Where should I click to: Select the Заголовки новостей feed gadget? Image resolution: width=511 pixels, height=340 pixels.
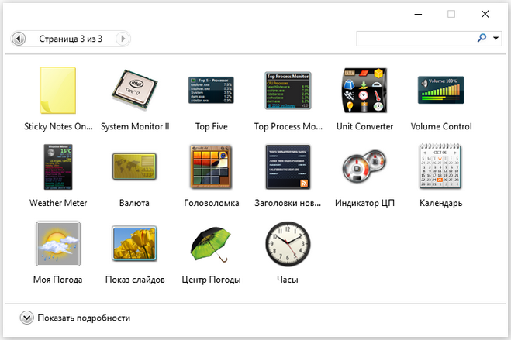coord(288,167)
